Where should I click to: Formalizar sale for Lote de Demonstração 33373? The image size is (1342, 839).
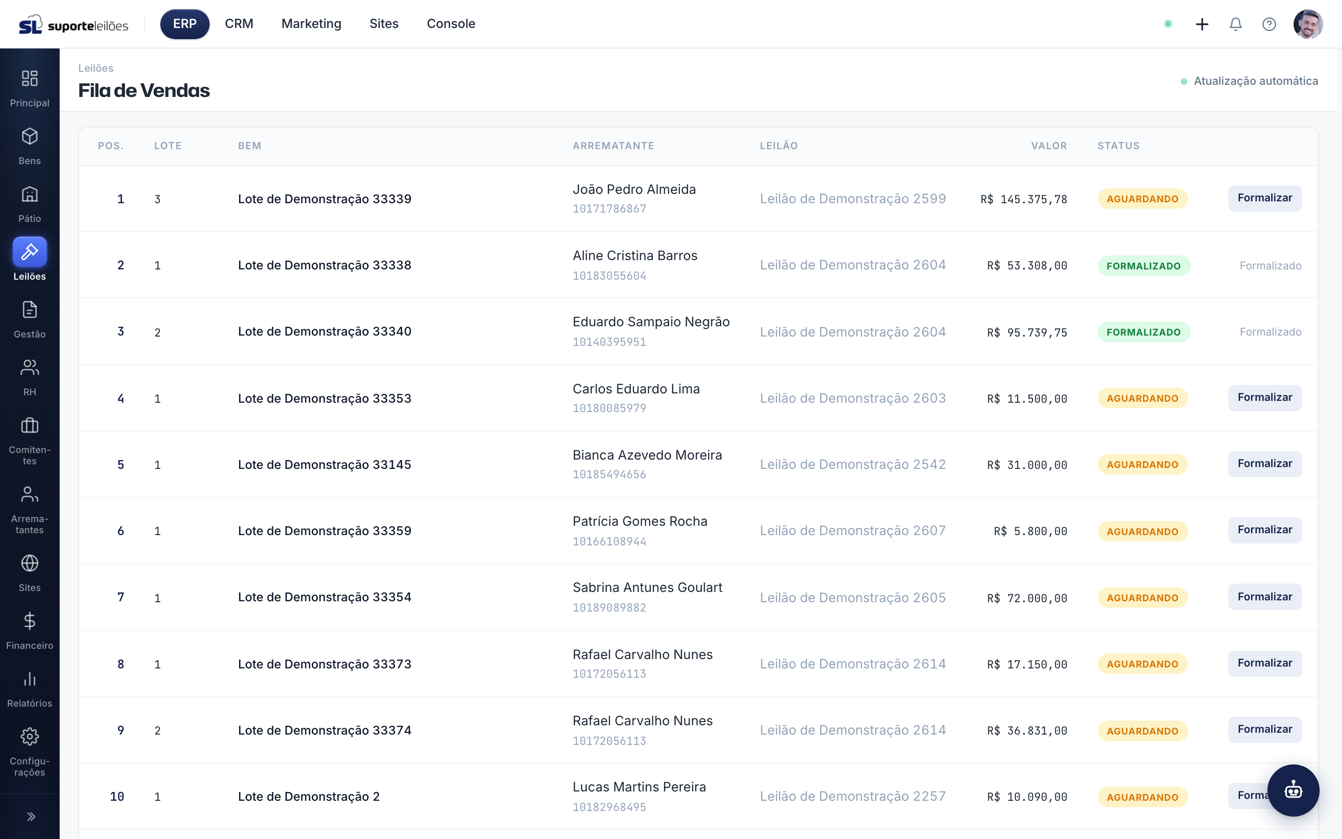(x=1264, y=663)
